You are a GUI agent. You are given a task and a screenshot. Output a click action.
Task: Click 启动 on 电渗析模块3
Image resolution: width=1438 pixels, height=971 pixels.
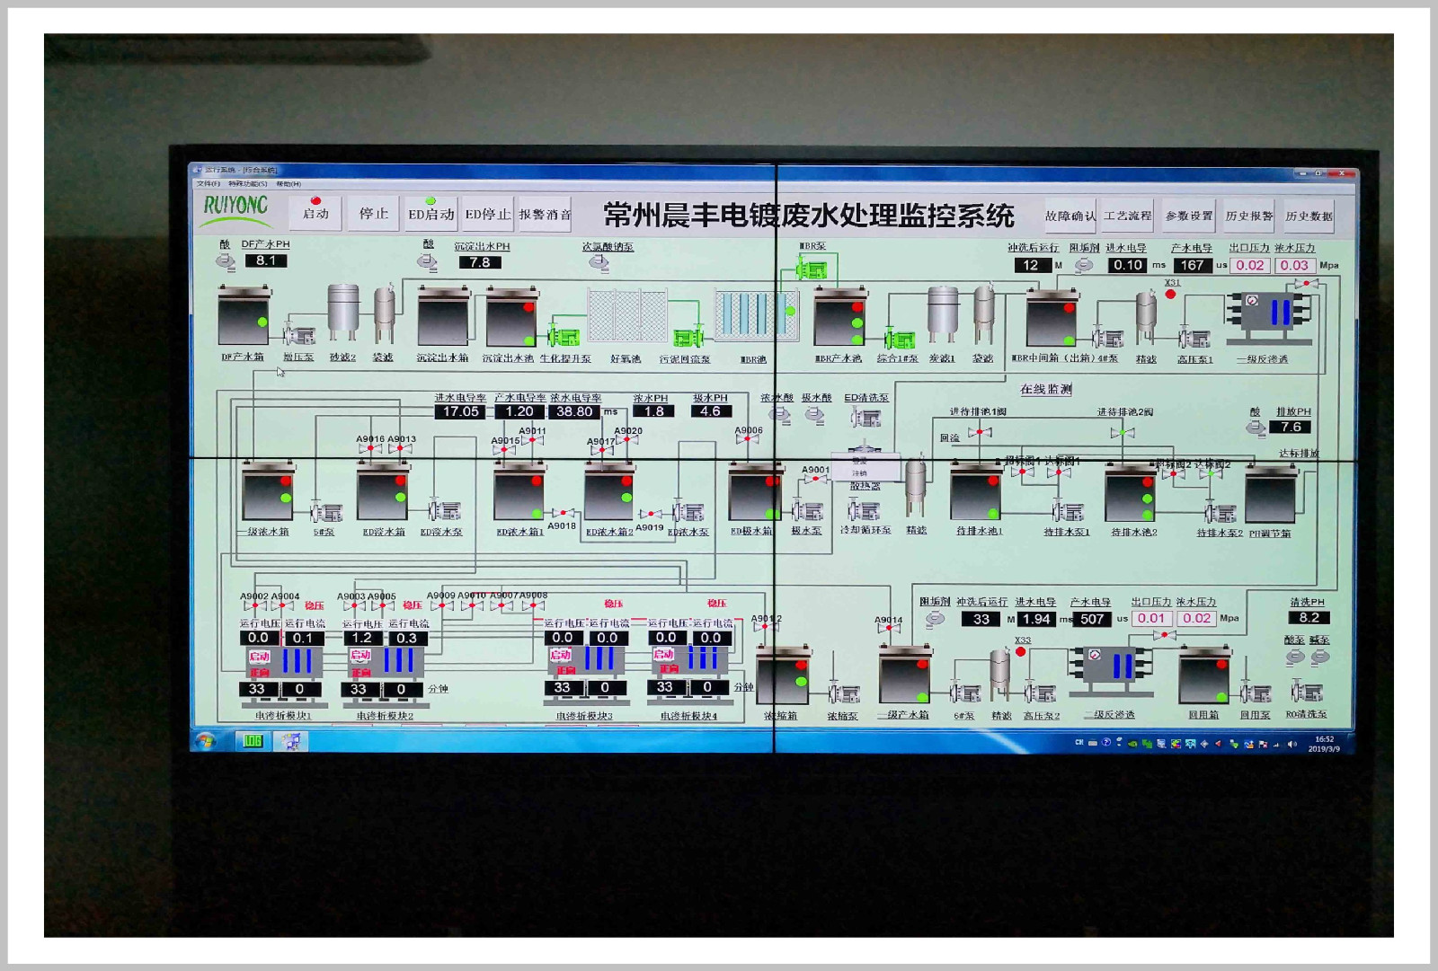(x=561, y=655)
